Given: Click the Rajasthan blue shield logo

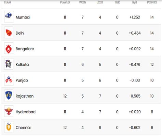Looking at the screenshot, I should point(9,96).
